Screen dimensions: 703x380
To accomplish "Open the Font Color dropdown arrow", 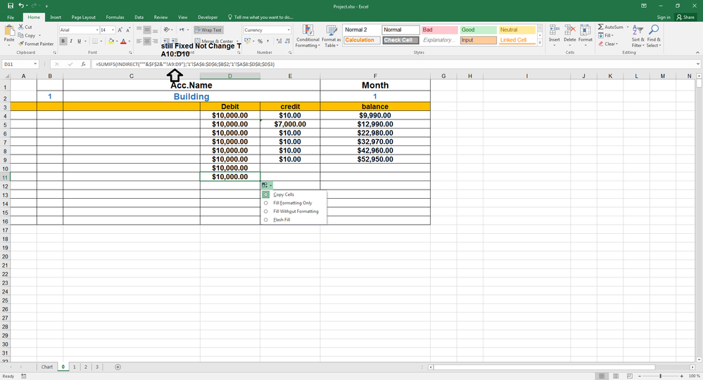I will coord(129,41).
